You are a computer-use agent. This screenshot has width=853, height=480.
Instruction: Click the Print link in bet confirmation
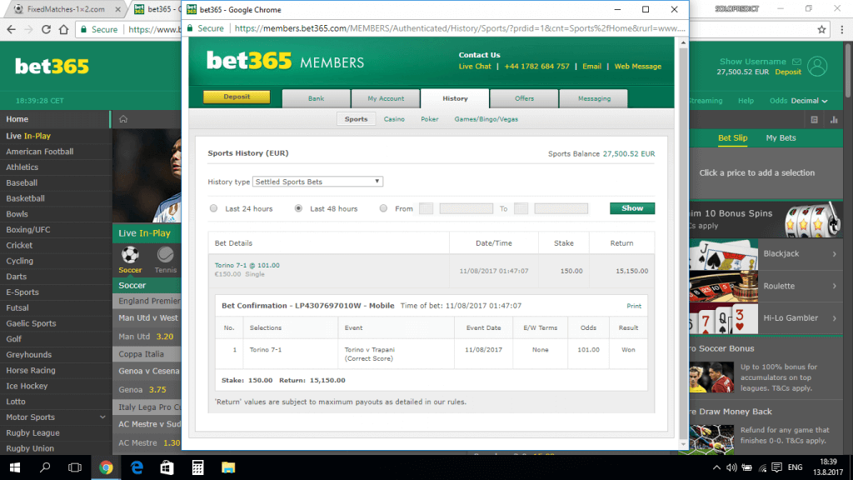click(634, 306)
